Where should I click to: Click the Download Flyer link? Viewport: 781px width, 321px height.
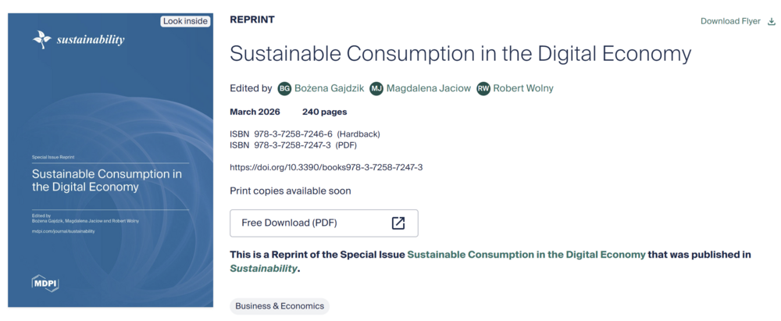[730, 21]
